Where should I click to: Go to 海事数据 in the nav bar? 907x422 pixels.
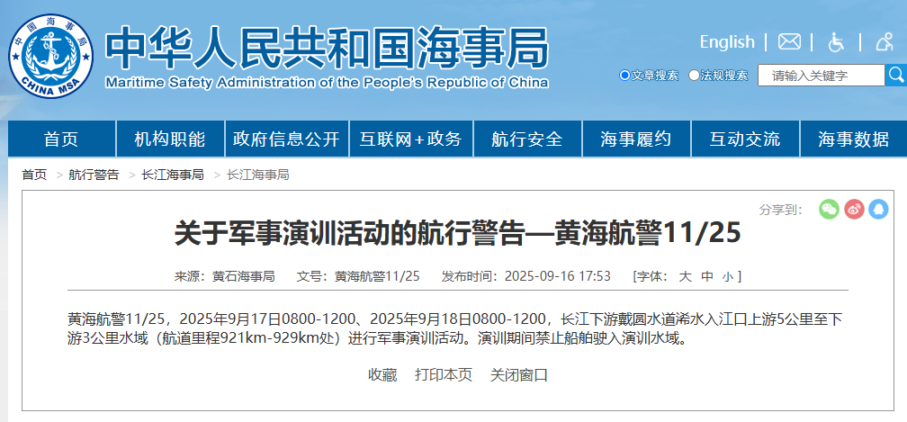pyautogui.click(x=853, y=139)
